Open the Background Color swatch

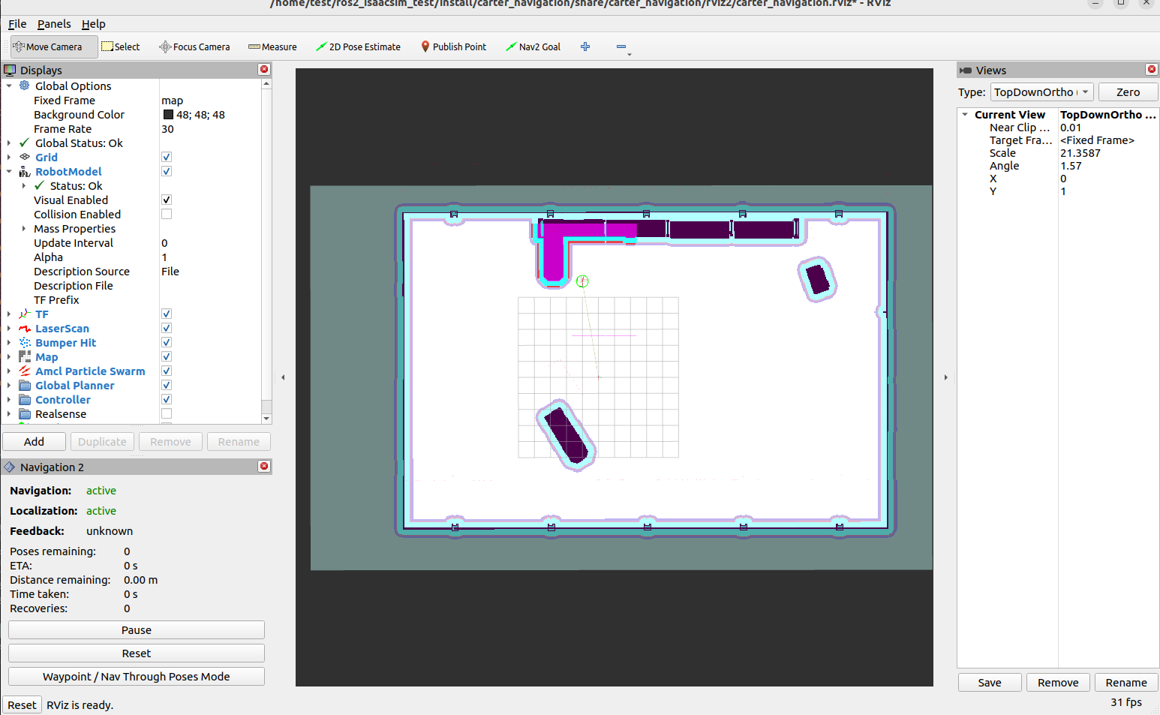coord(168,114)
